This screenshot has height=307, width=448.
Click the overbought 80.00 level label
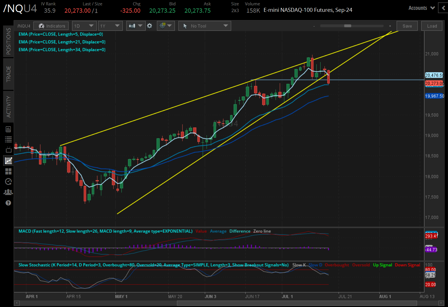(430, 270)
